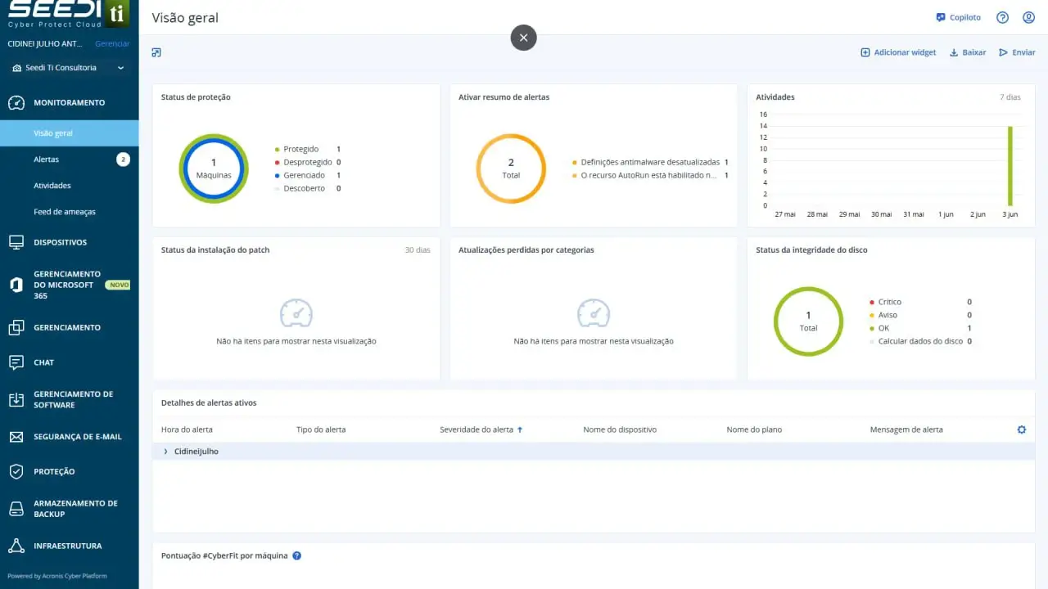Click the Gerenciar link
The width and height of the screenshot is (1048, 589).
click(112, 43)
